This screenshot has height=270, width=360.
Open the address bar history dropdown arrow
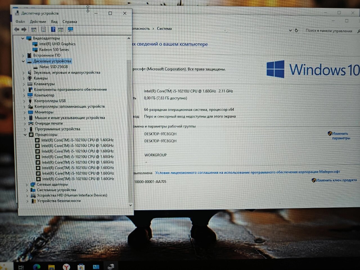click(290, 30)
